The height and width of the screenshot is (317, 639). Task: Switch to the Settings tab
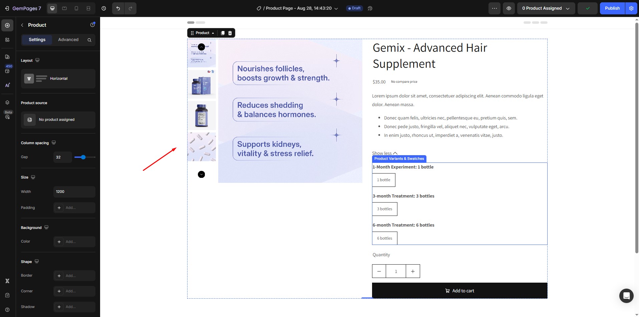point(37,40)
